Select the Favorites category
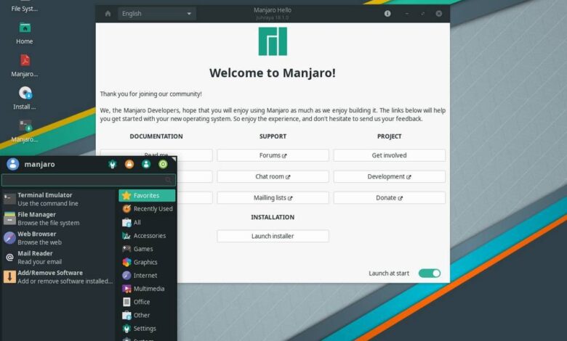 click(147, 196)
